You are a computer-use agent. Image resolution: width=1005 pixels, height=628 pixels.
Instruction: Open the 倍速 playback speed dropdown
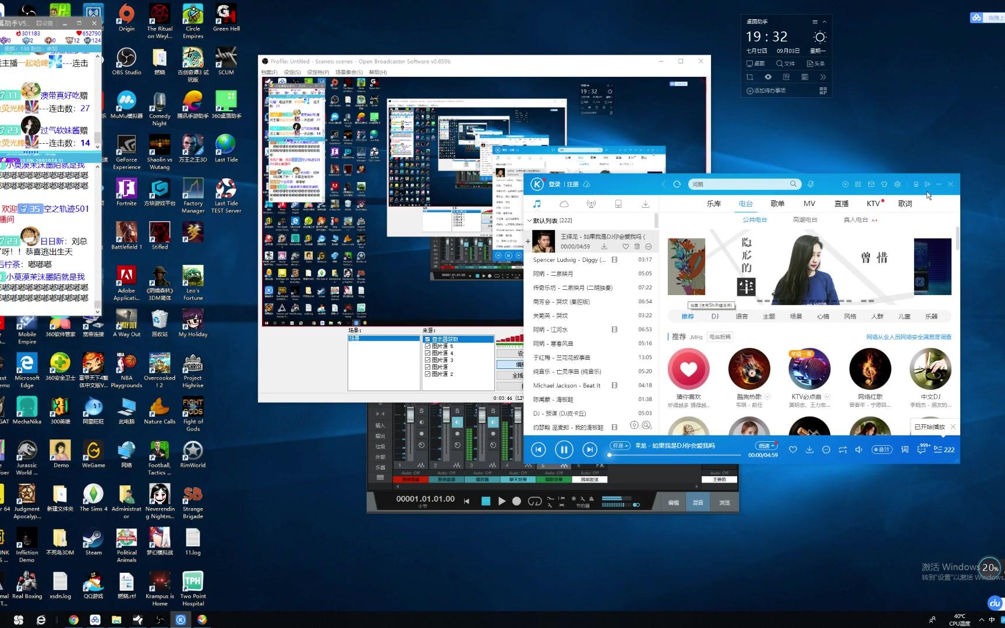tap(766, 445)
